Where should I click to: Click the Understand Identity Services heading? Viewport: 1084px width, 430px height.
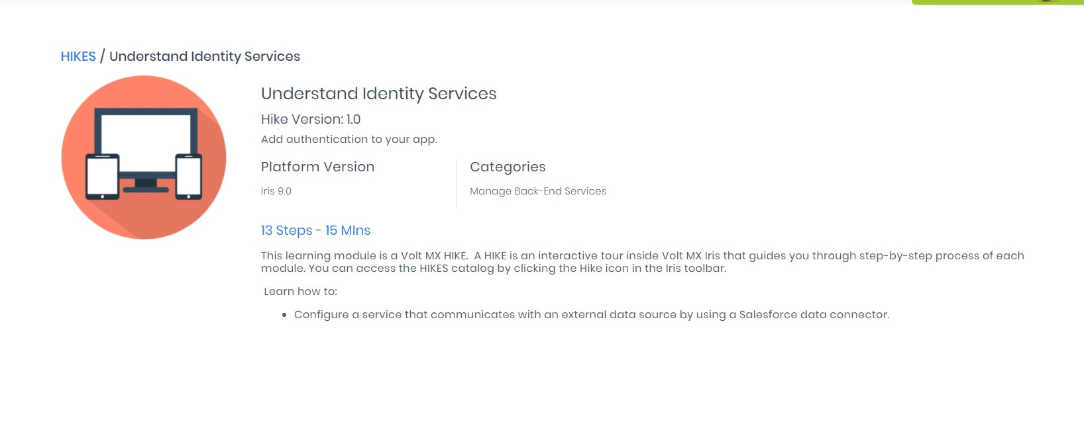tap(379, 94)
